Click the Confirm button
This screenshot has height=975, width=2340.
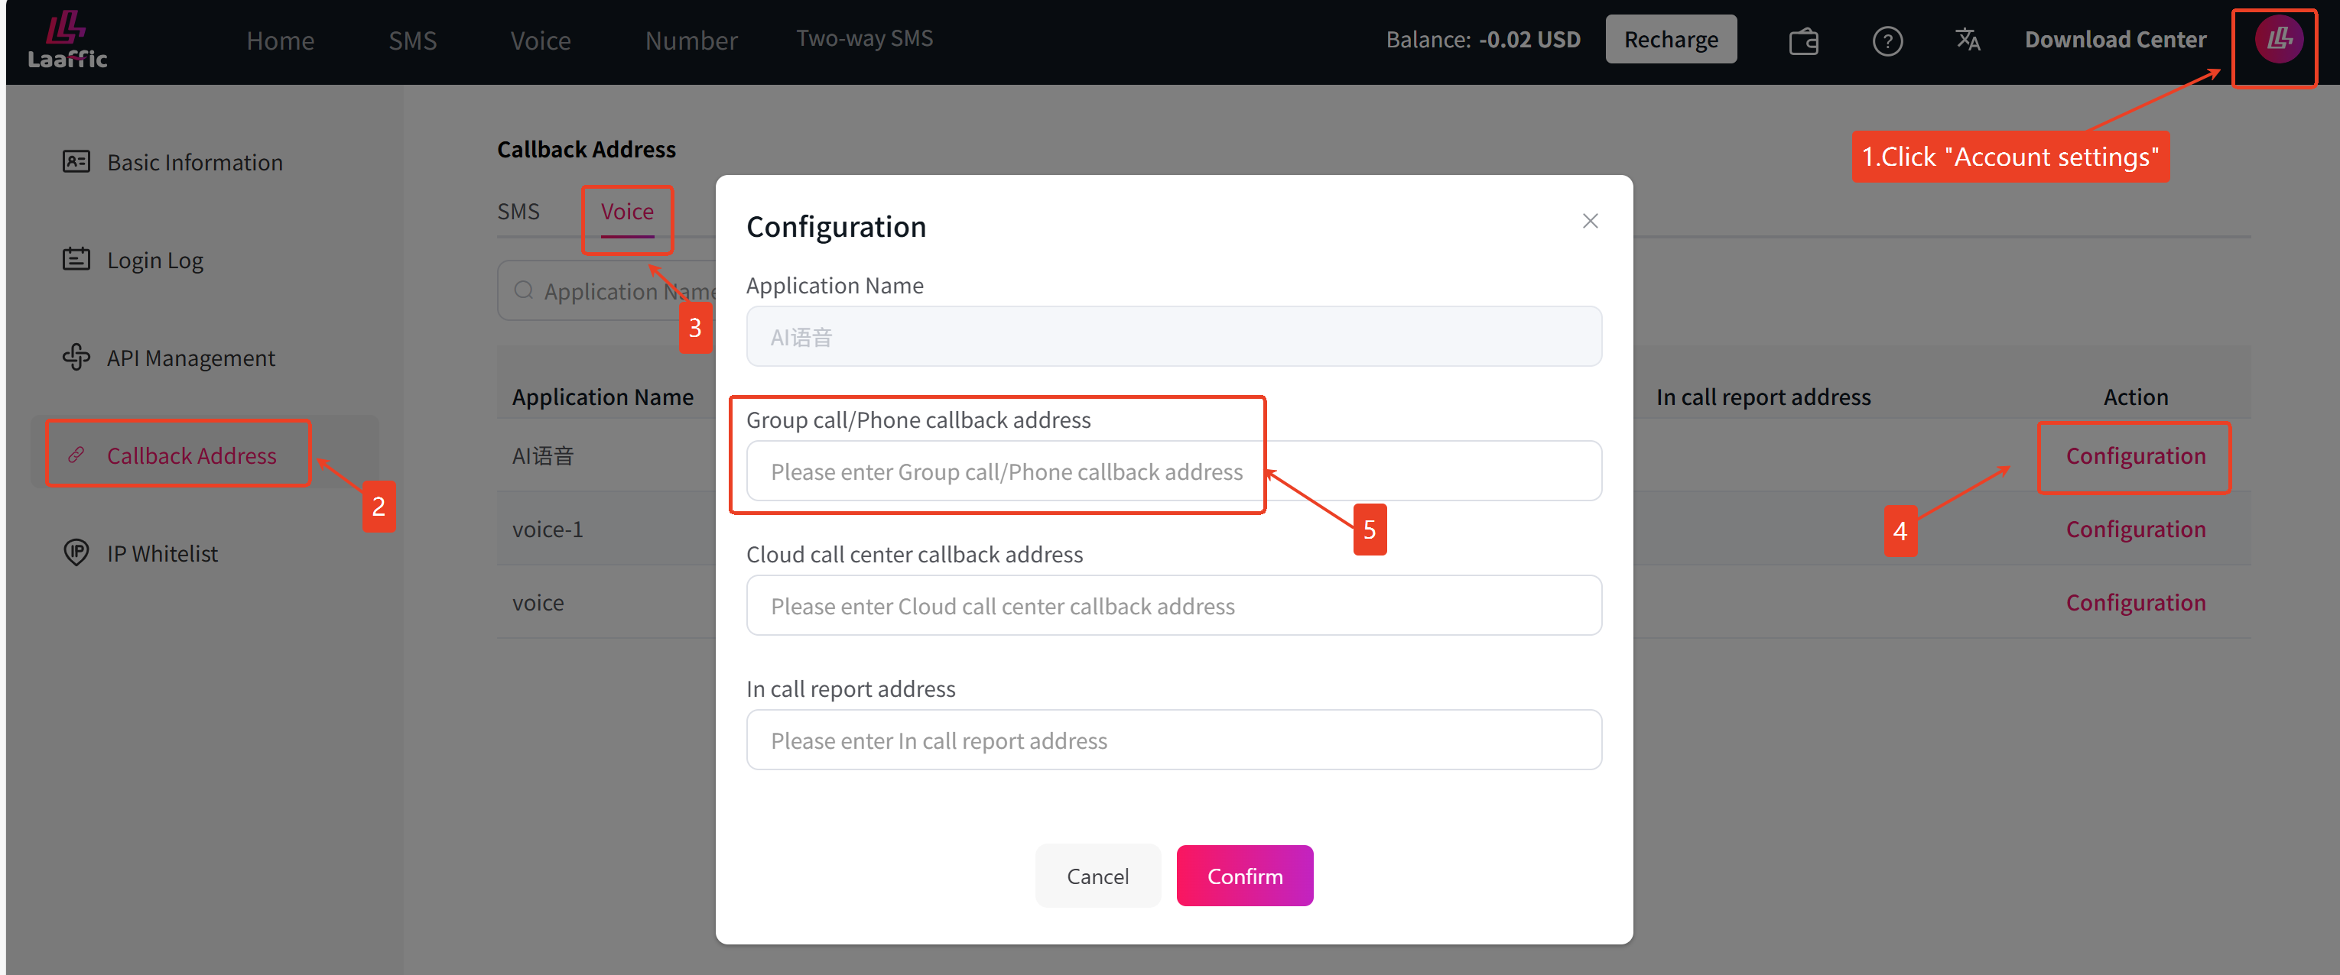(x=1244, y=876)
